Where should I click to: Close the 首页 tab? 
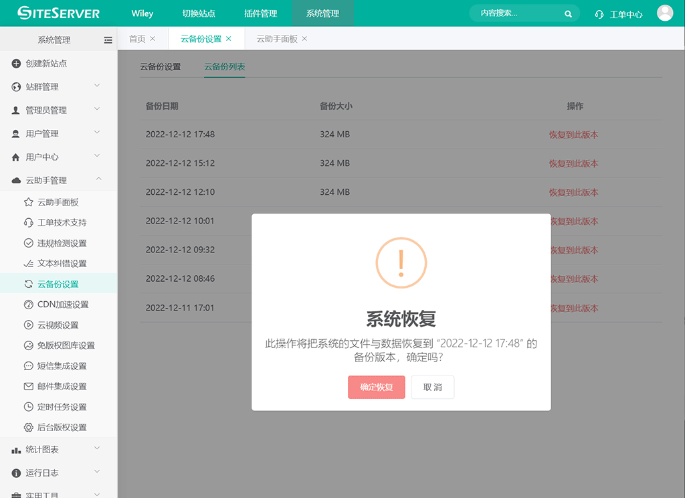tap(153, 39)
